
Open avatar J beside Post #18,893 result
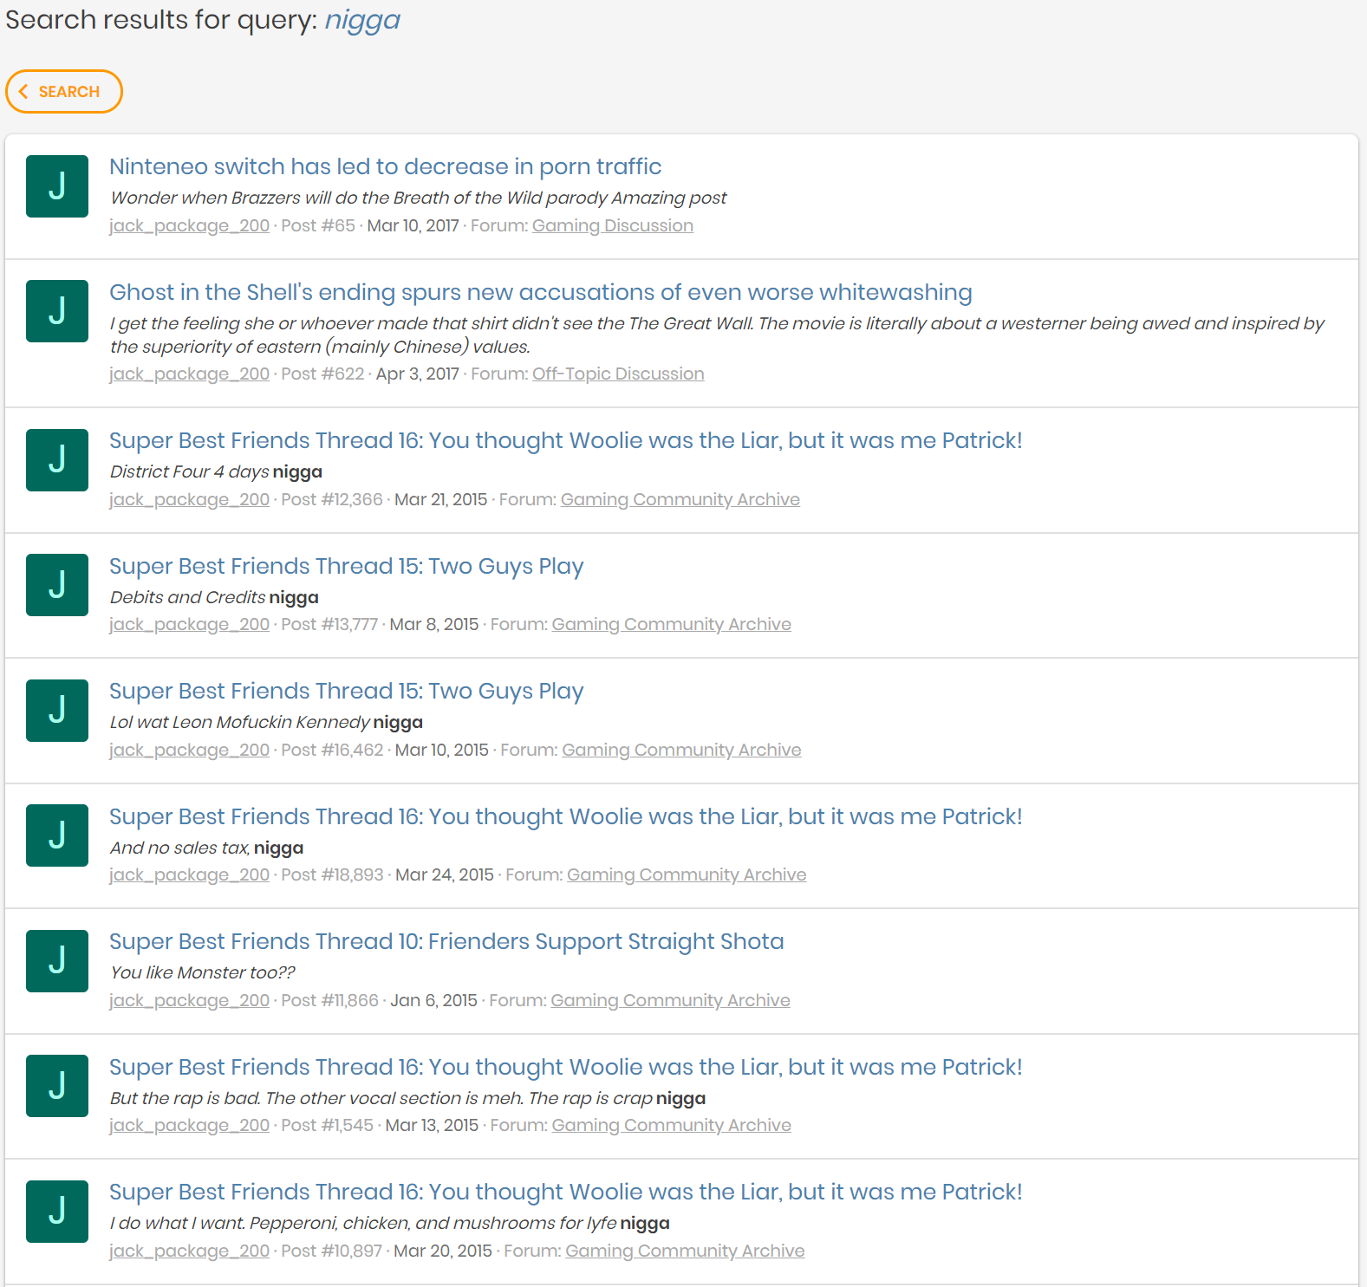(x=57, y=835)
